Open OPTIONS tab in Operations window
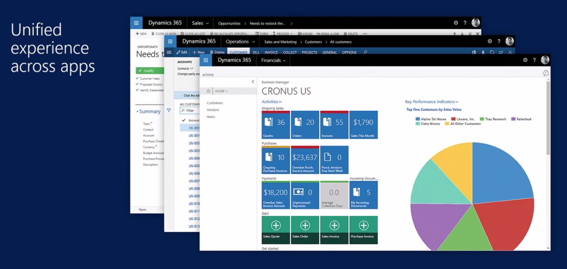The height and width of the screenshot is (269, 567). [x=349, y=52]
